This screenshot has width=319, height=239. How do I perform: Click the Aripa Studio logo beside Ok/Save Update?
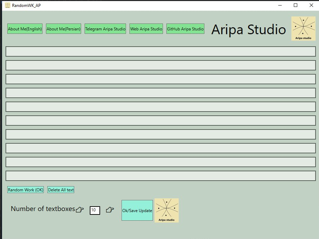(x=167, y=210)
